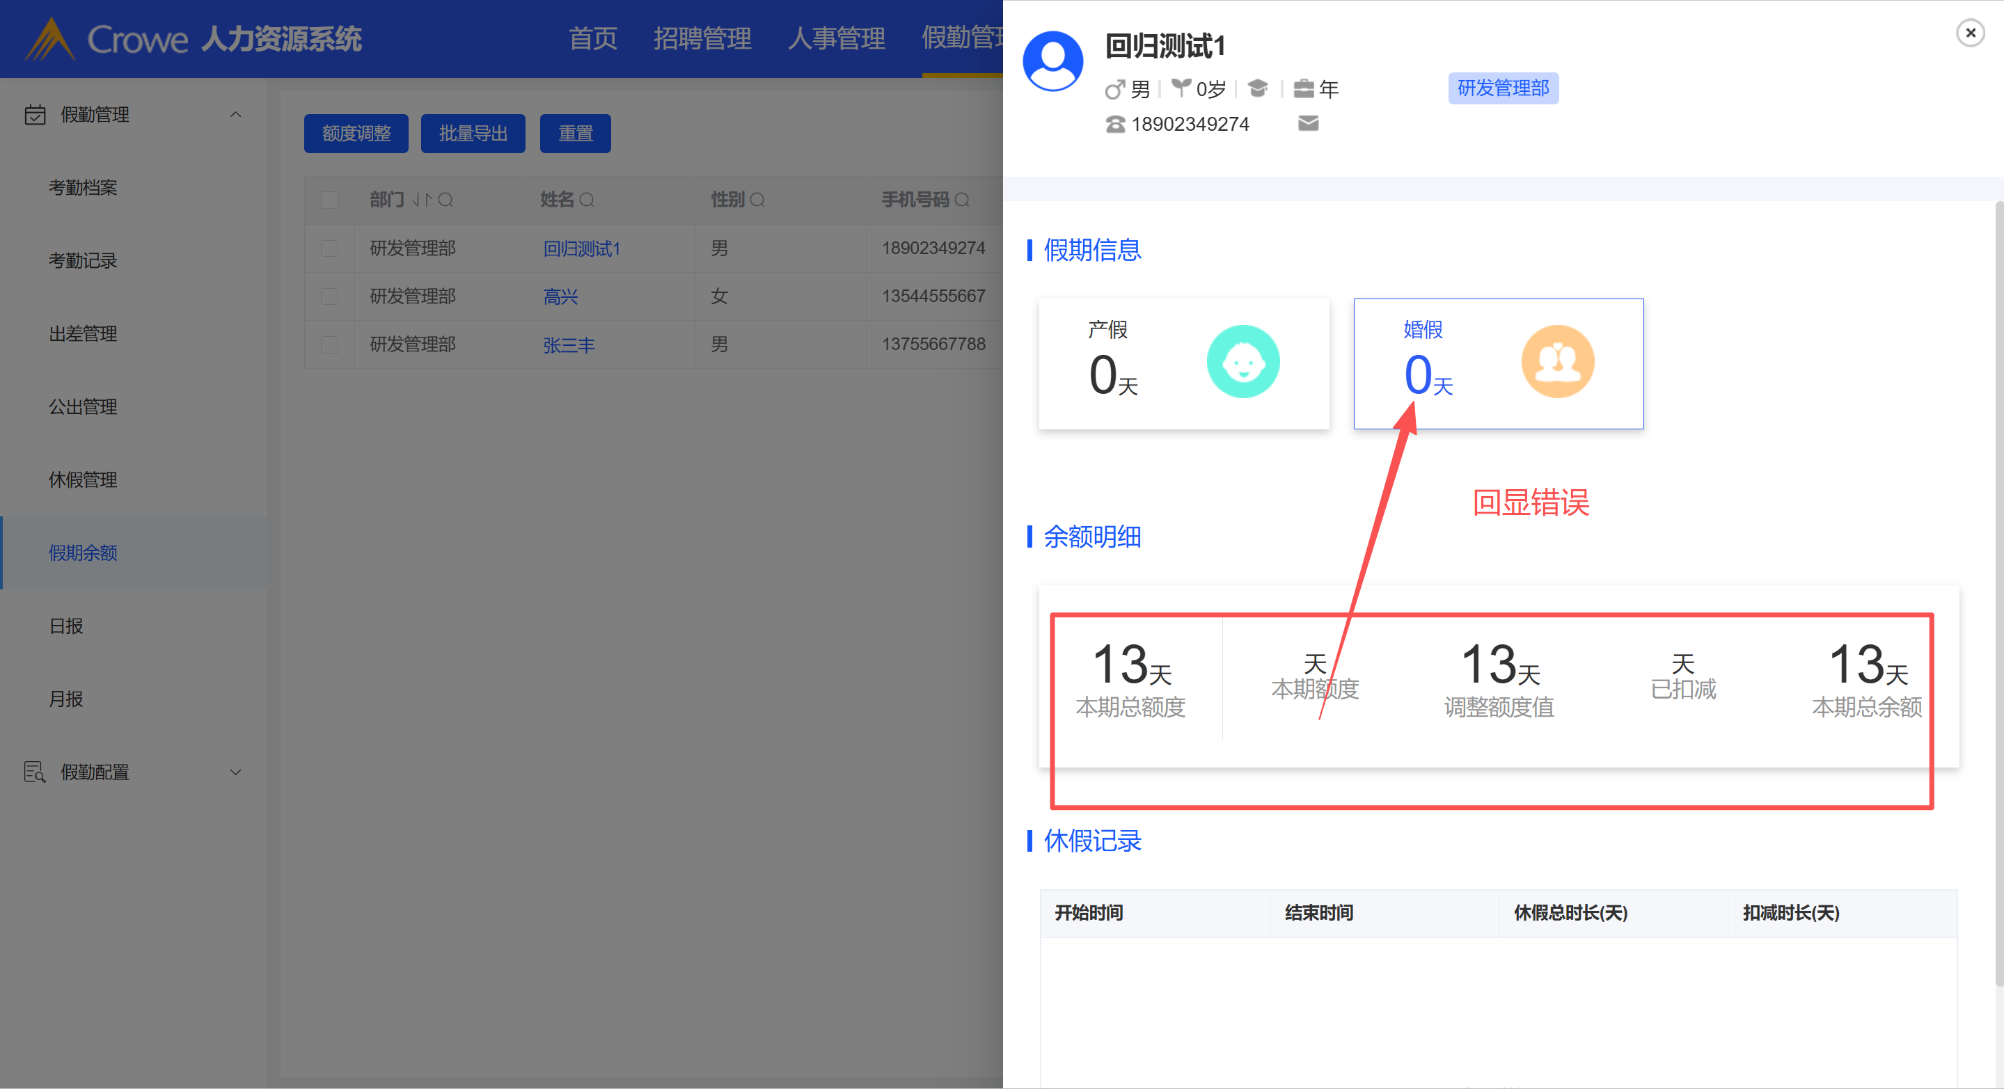Open the employee link 回归测试1 in the table
The image size is (2004, 1089).
pos(581,249)
